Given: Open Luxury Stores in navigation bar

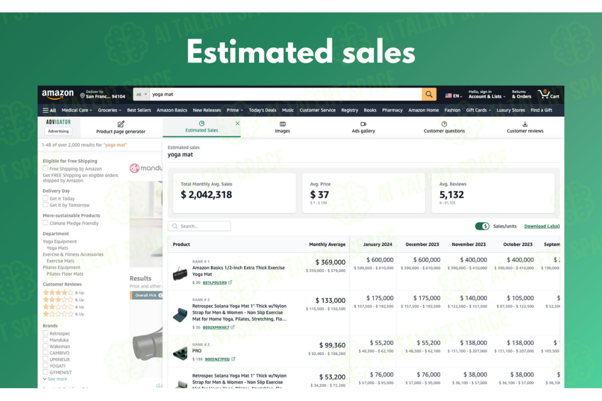Looking at the screenshot, I should pos(510,110).
